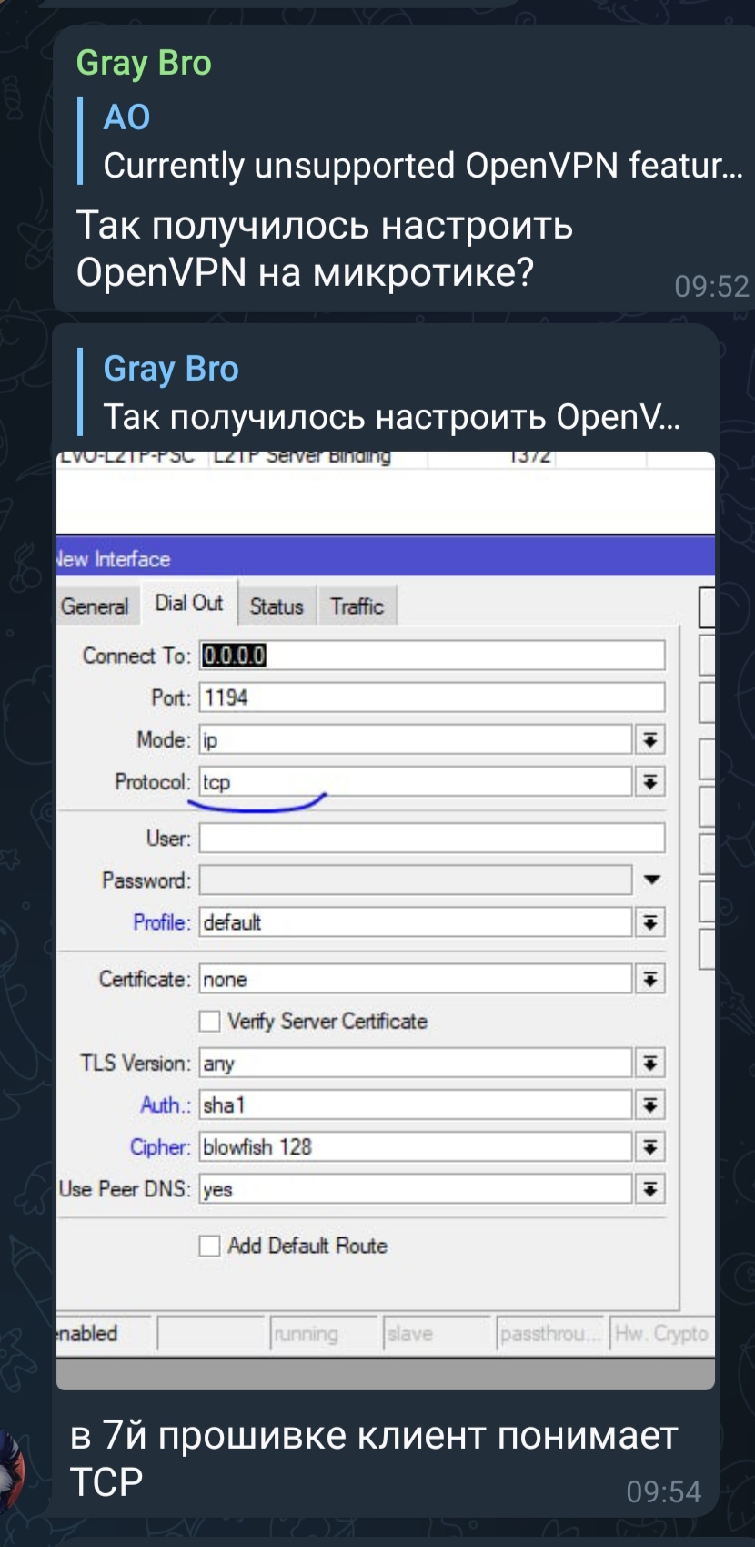The width and height of the screenshot is (755, 1547).
Task: Expand the Protocol dropdown arrow
Action: 649,782
